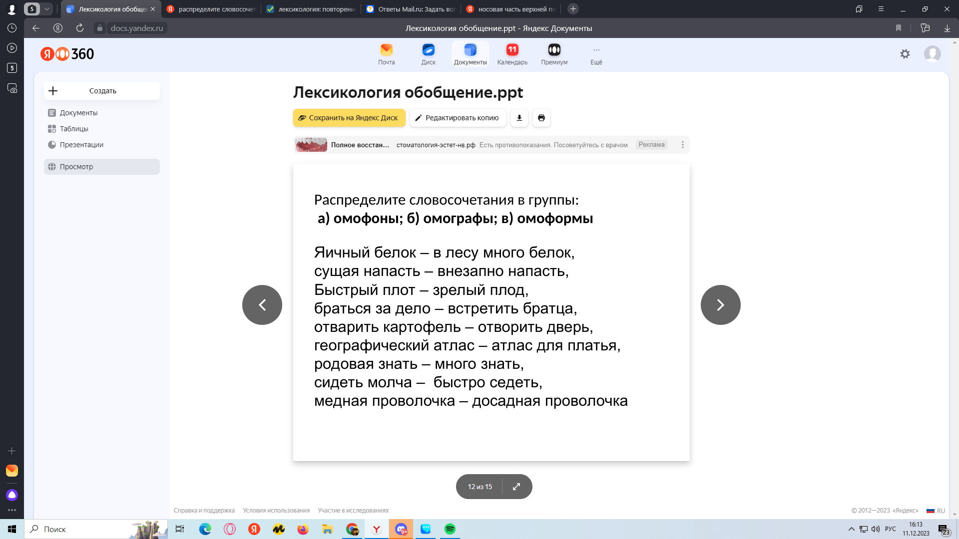Open the Windows Start menu
The image size is (959, 539).
pos(12,529)
